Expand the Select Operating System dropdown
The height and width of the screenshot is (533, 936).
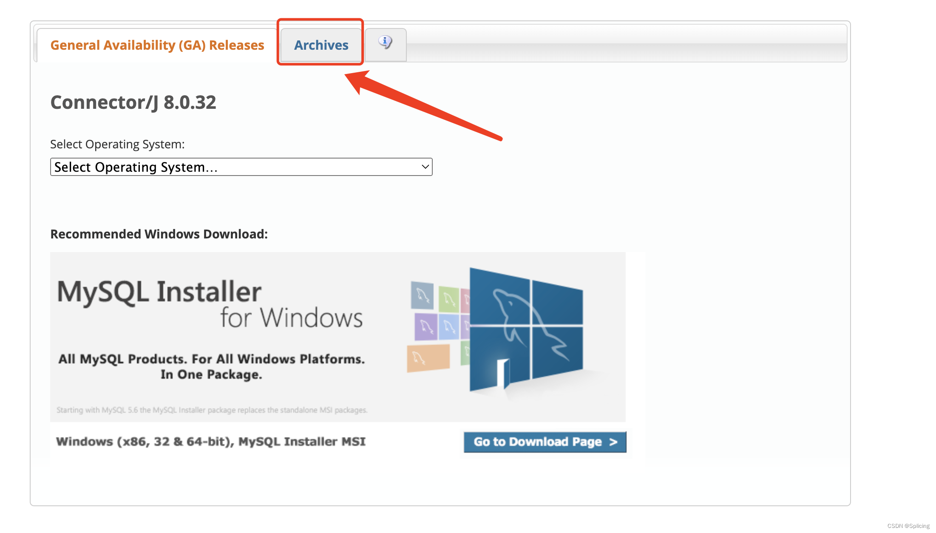click(241, 167)
